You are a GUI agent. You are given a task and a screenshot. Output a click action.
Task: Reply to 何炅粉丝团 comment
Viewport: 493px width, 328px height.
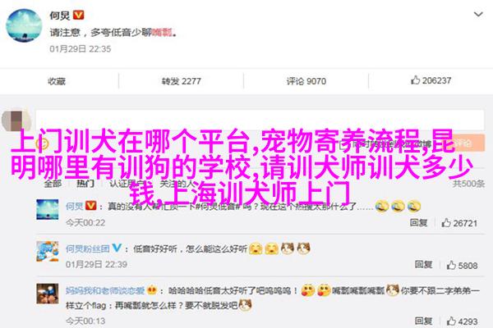coord(423,265)
